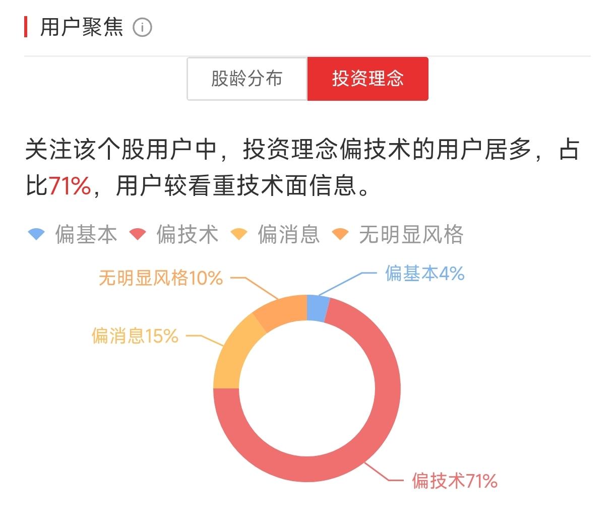Click the red 71% percentage text
Screen dimensions: 615x531
pyautogui.click(x=70, y=186)
